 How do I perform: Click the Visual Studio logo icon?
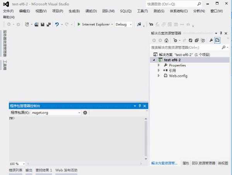point(6,4)
